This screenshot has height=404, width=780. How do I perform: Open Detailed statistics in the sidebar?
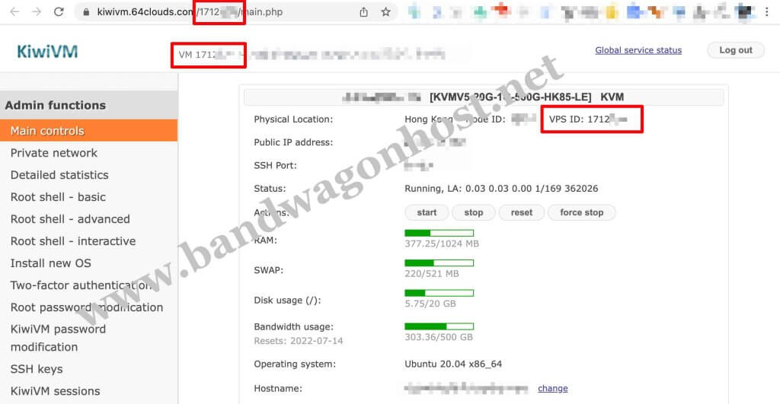[59, 175]
